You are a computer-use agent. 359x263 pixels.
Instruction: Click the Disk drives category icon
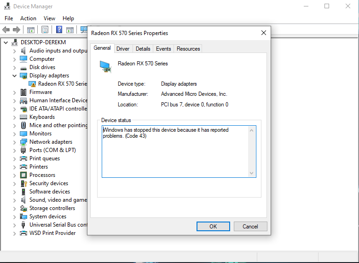pos(23,68)
